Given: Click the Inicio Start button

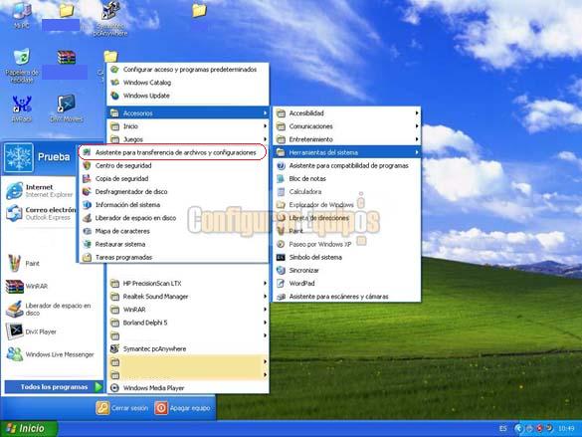Looking at the screenshot, I should [x=28, y=428].
